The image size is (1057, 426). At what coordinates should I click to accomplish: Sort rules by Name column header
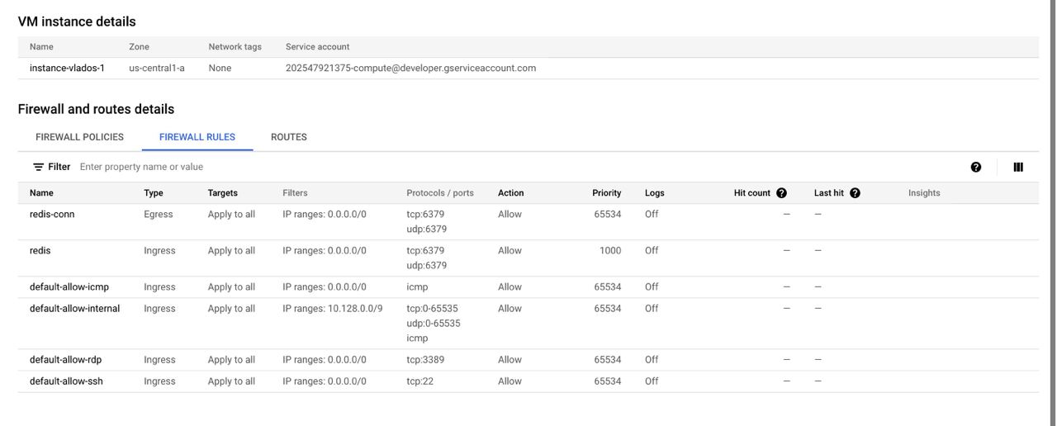tap(41, 193)
